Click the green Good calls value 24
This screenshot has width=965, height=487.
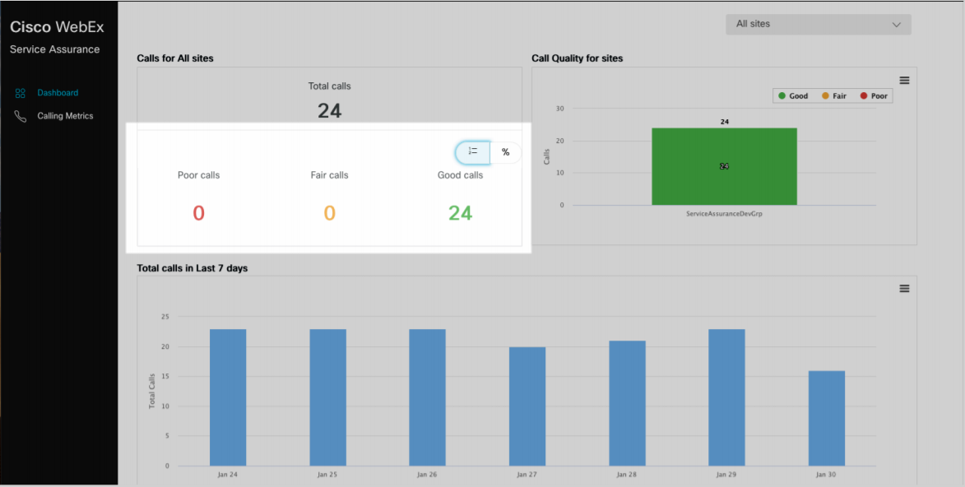click(x=461, y=213)
